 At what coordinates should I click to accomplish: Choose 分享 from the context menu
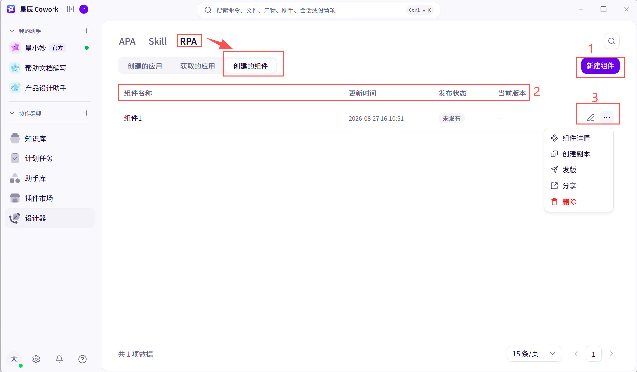coord(579,186)
